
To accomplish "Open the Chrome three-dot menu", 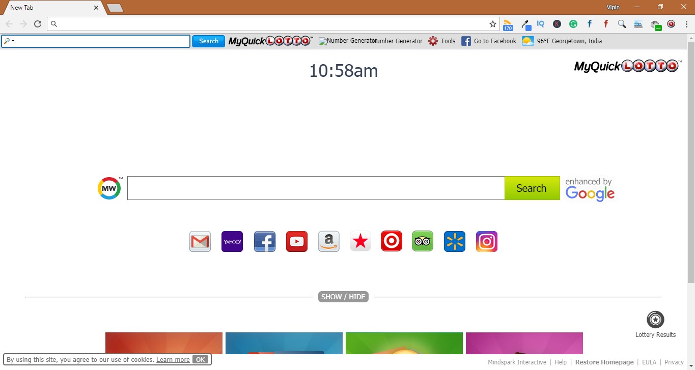I will 686,24.
